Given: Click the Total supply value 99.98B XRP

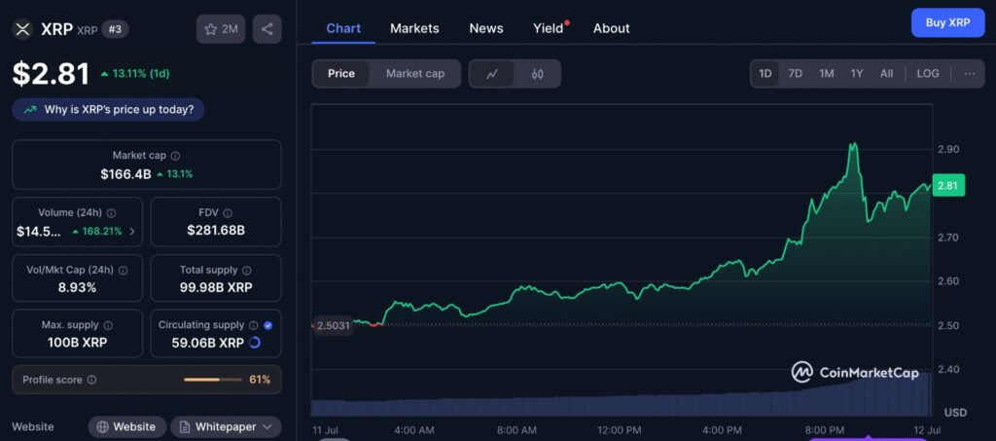Looking at the screenshot, I should 216,287.
